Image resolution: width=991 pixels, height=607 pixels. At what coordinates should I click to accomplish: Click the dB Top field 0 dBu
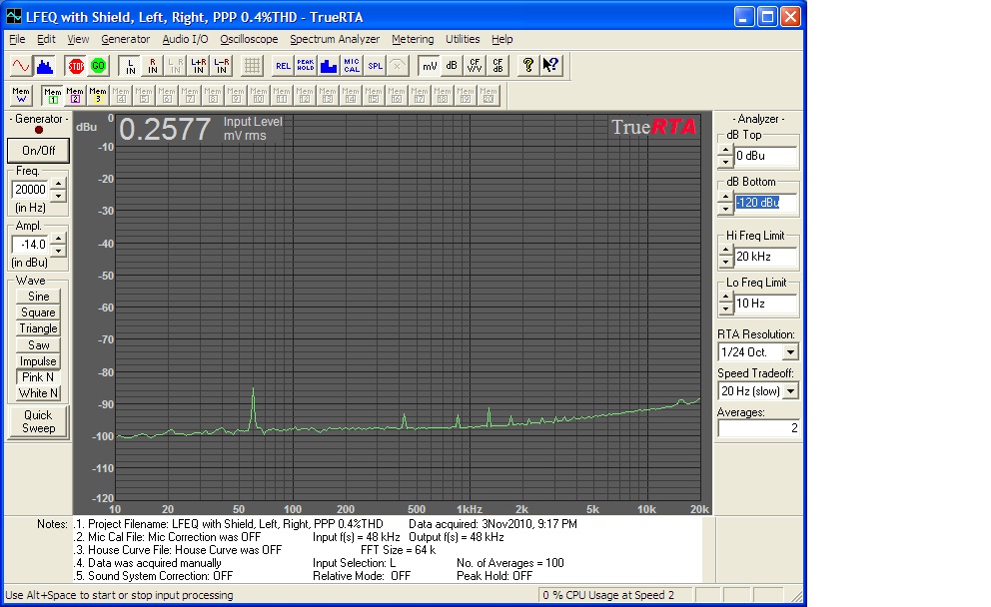click(765, 156)
